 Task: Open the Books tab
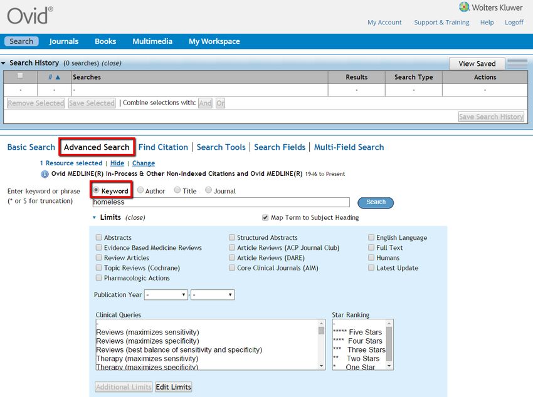click(105, 41)
